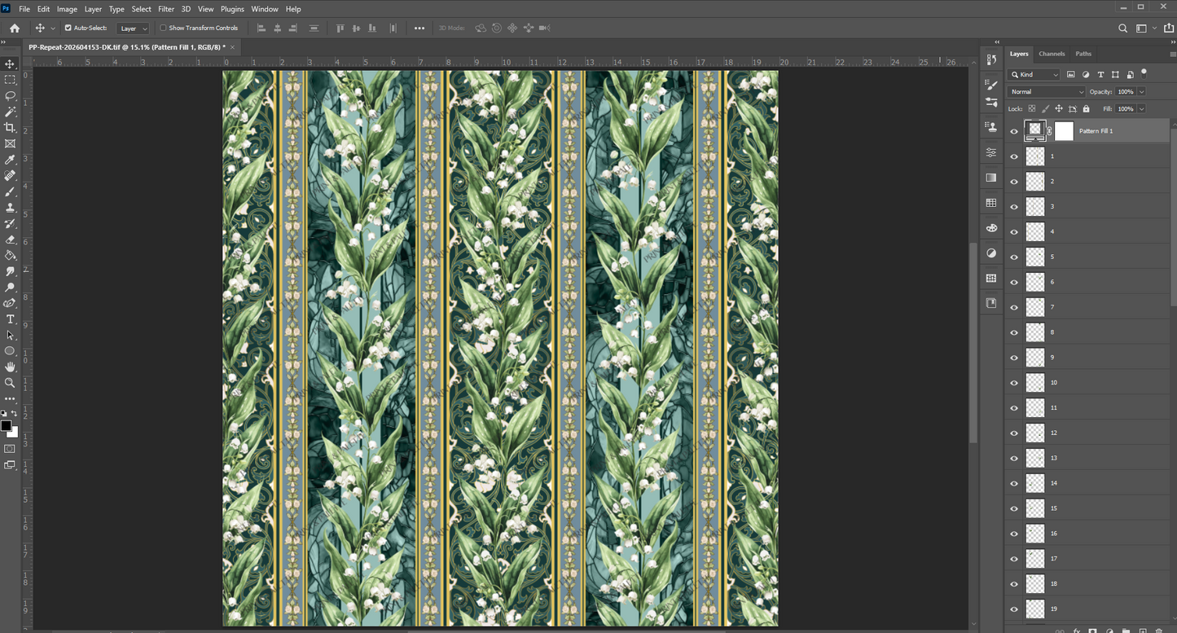The image size is (1177, 633).
Task: Click the align left edges button
Action: pyautogui.click(x=261, y=28)
